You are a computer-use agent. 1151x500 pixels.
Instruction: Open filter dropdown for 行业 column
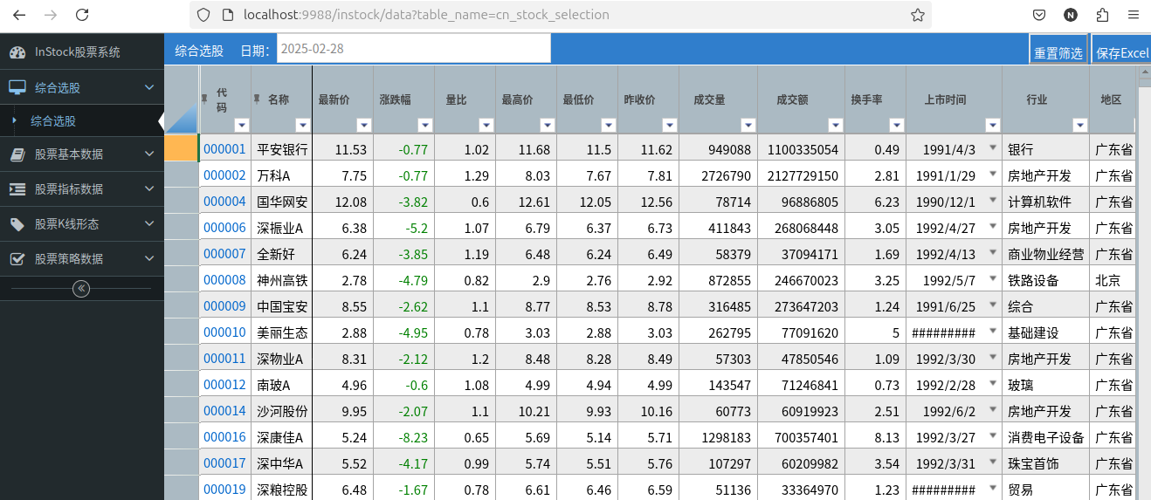(x=1080, y=125)
